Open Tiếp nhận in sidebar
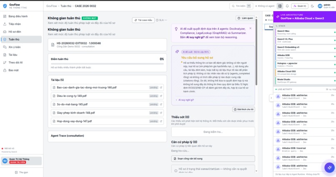 click(21, 24)
